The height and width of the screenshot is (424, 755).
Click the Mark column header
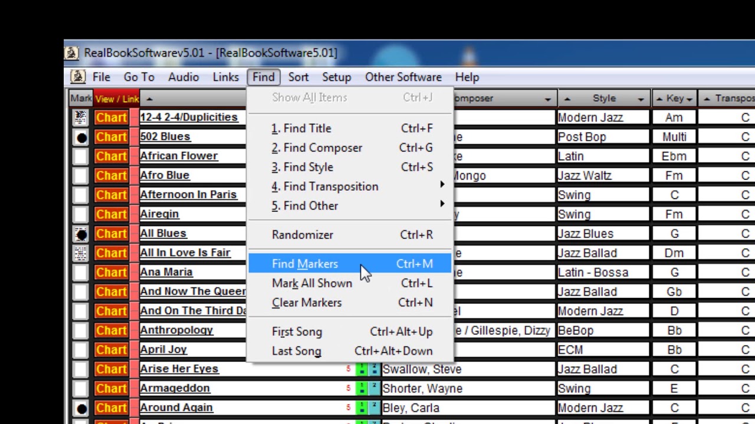tap(81, 98)
